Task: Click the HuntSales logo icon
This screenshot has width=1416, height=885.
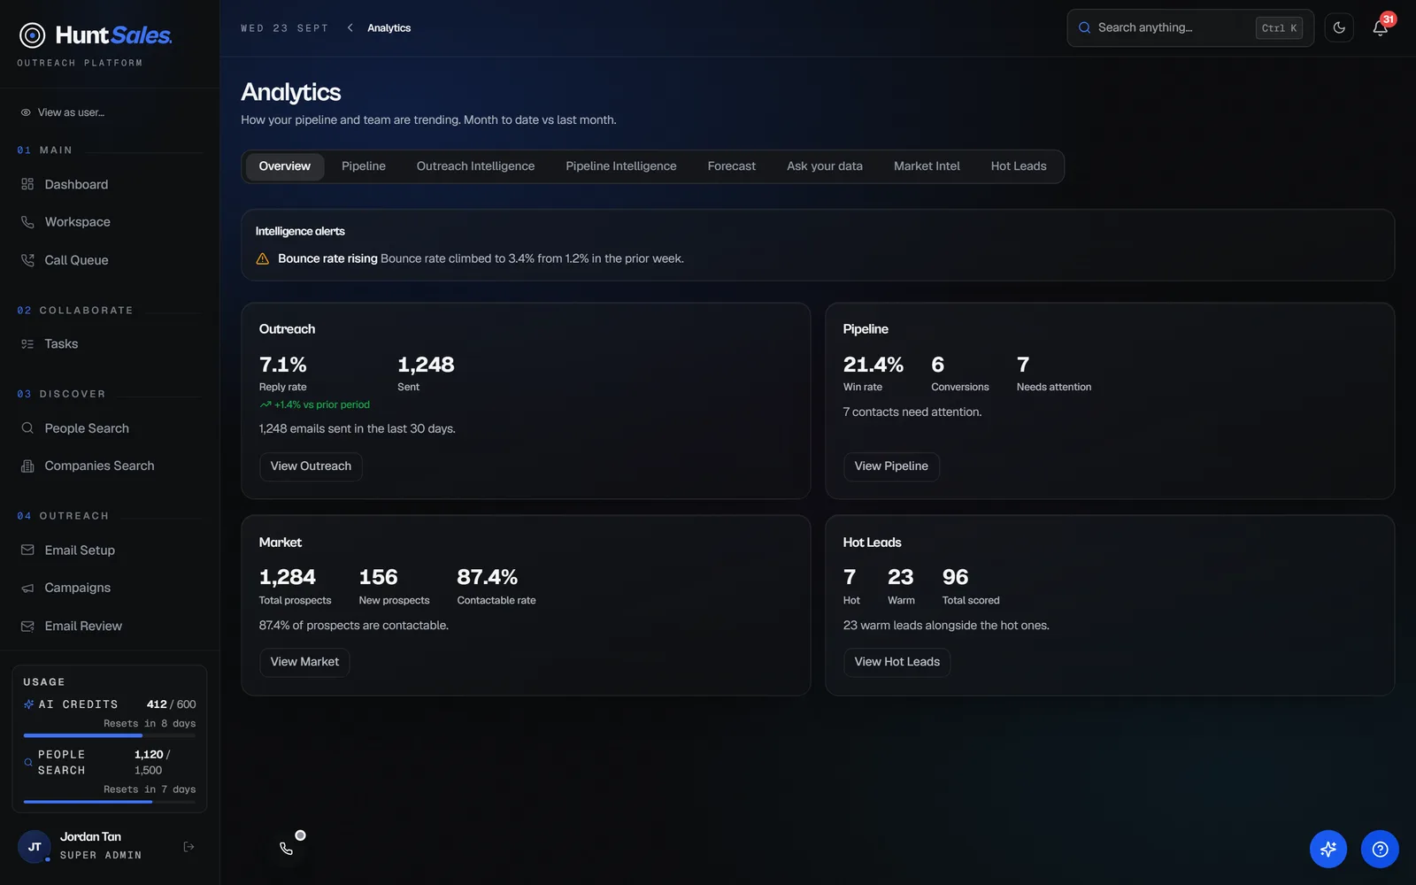Action: (x=33, y=35)
